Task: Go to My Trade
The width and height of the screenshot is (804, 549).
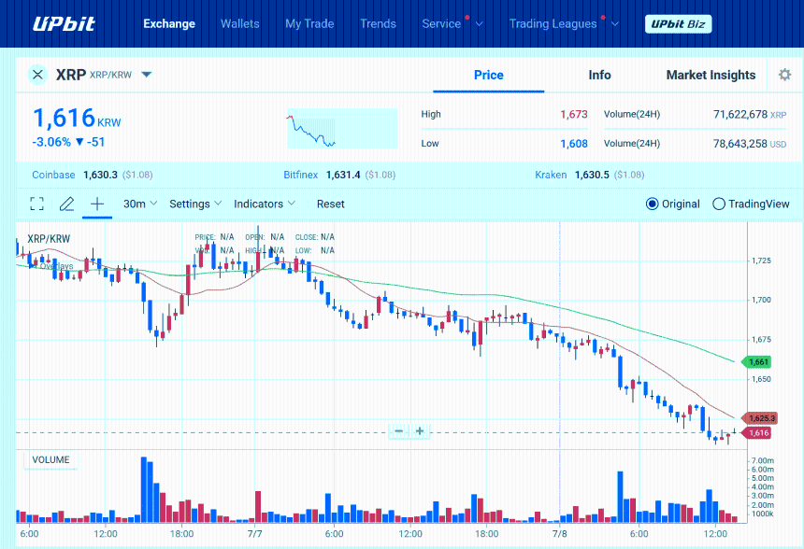Action: (309, 23)
